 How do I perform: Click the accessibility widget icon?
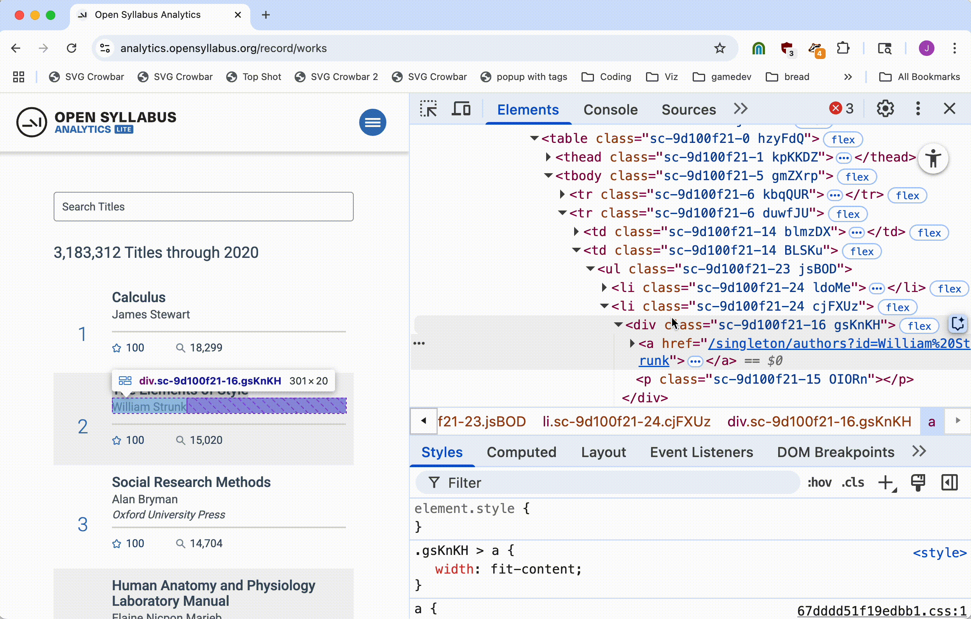(x=933, y=158)
